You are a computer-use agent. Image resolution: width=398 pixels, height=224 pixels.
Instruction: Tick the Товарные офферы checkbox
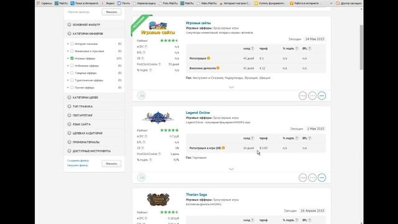[72, 73]
